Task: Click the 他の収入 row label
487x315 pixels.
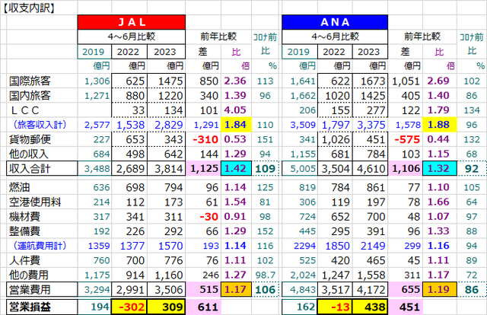Action: (x=29, y=154)
